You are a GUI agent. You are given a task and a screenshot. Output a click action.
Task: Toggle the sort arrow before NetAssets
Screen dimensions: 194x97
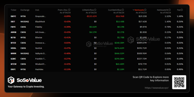click(133, 10)
